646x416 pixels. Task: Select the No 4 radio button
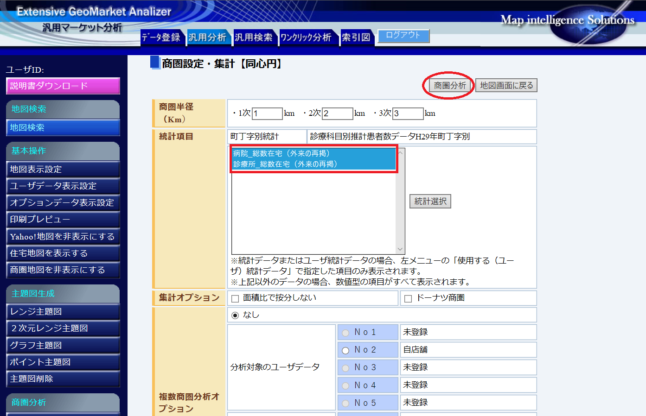pyautogui.click(x=345, y=386)
